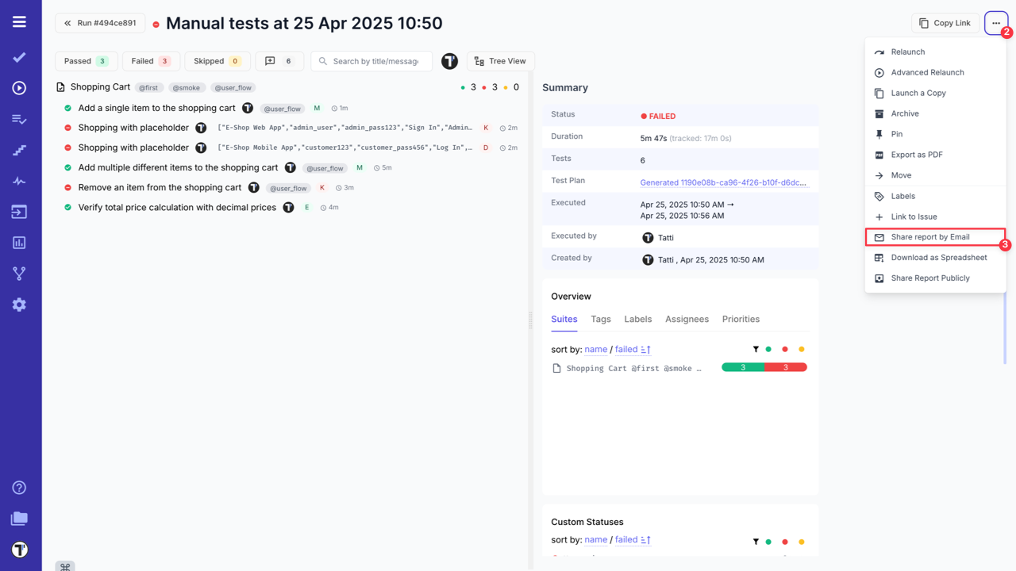The height and width of the screenshot is (571, 1016).
Task: Open the Pulse activity icon in sidebar
Action: pyautogui.click(x=20, y=181)
